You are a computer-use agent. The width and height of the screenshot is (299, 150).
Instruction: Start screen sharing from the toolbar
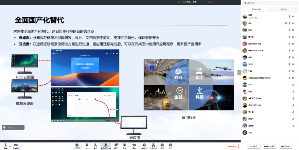[x=77, y=146]
